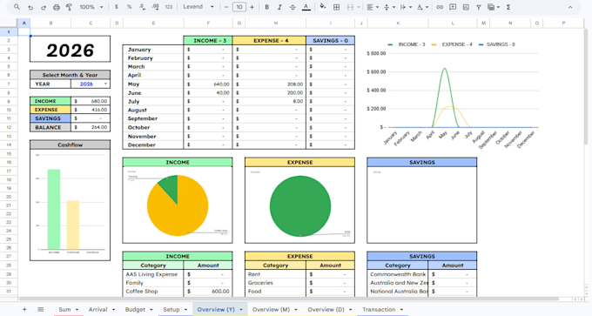Decrease font size with minus button
This screenshot has width=592, height=316.
[x=226, y=7]
